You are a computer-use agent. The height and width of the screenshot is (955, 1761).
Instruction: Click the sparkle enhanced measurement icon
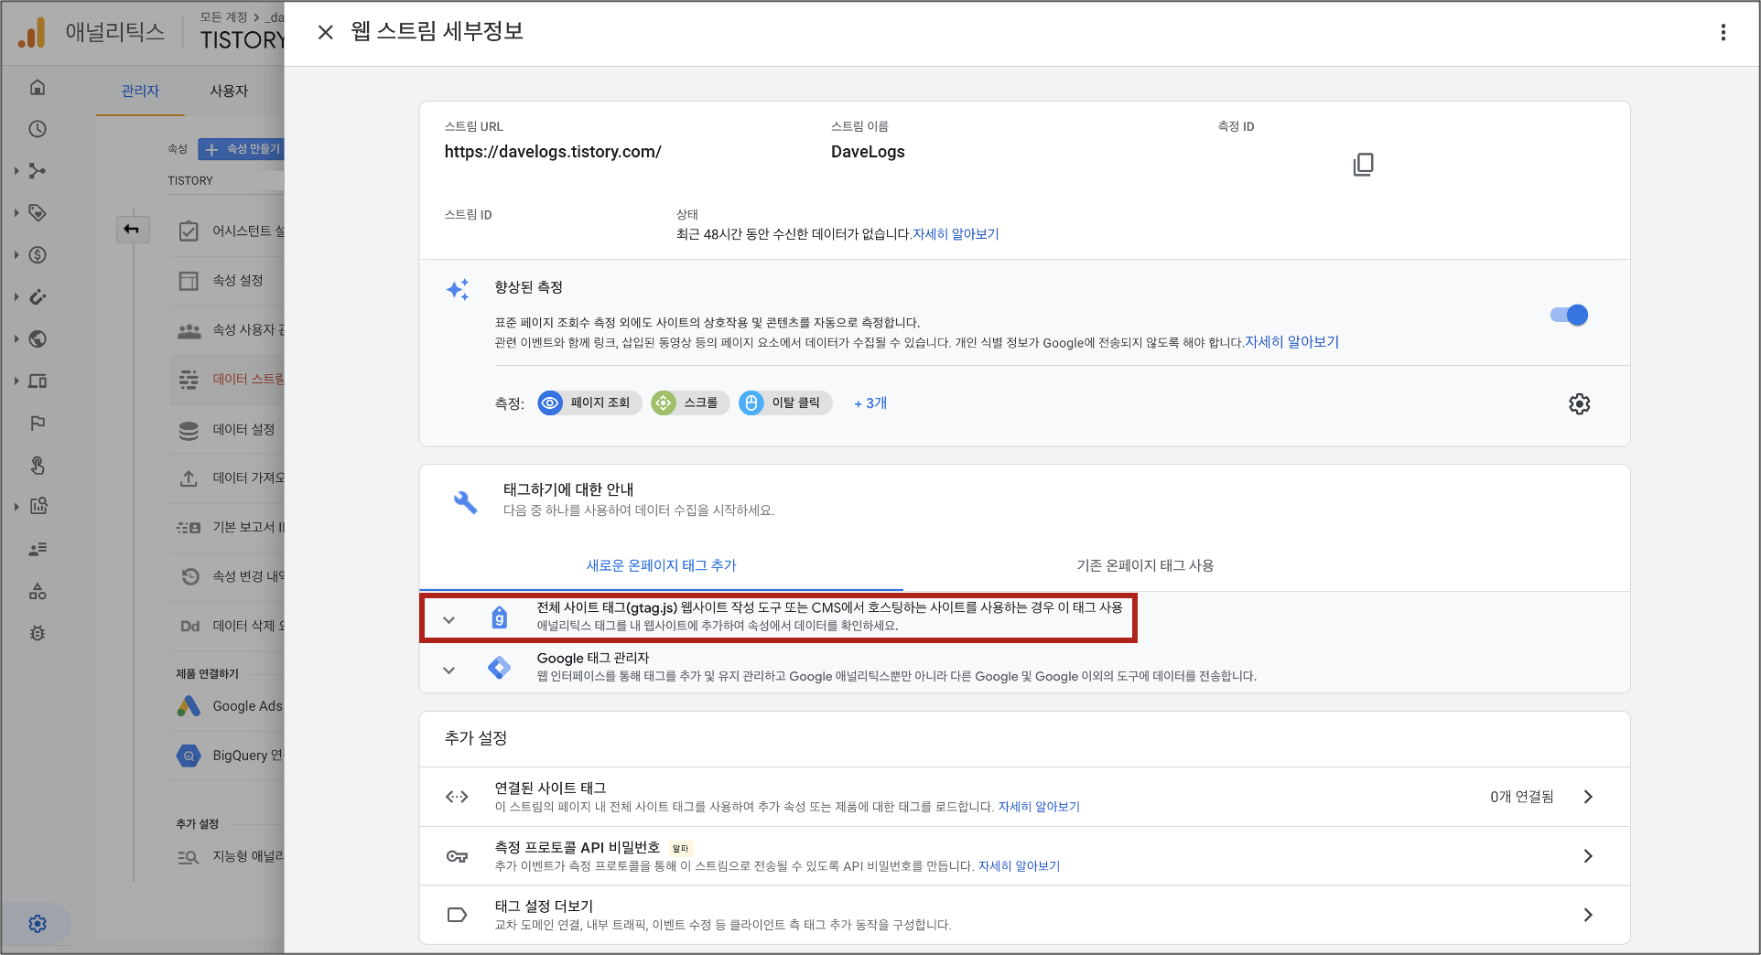pyautogui.click(x=458, y=290)
